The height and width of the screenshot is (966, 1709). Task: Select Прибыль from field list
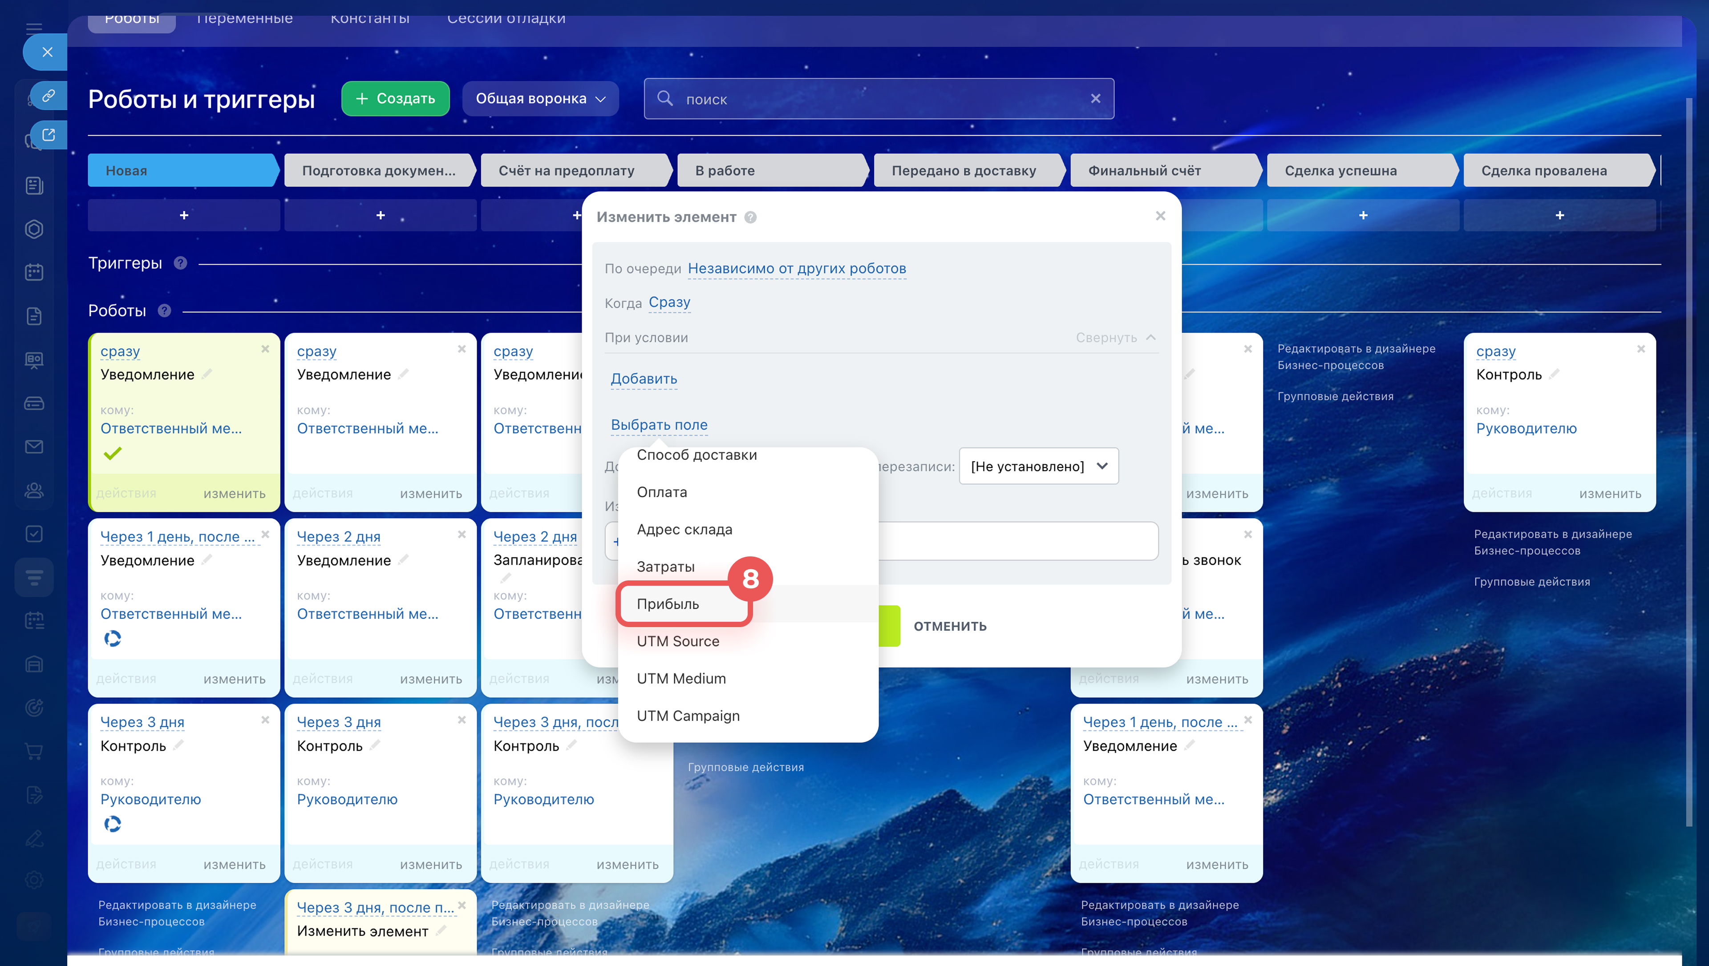point(668,604)
